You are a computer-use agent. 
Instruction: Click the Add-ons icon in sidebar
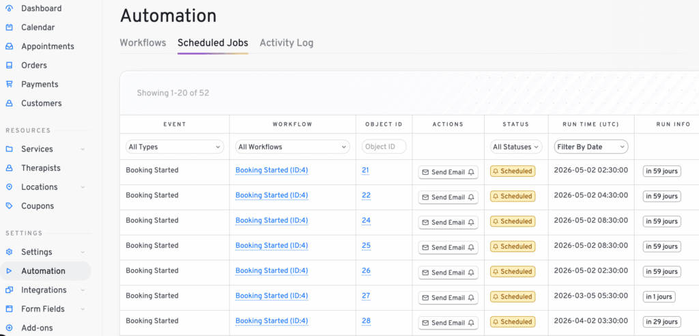coord(9,328)
